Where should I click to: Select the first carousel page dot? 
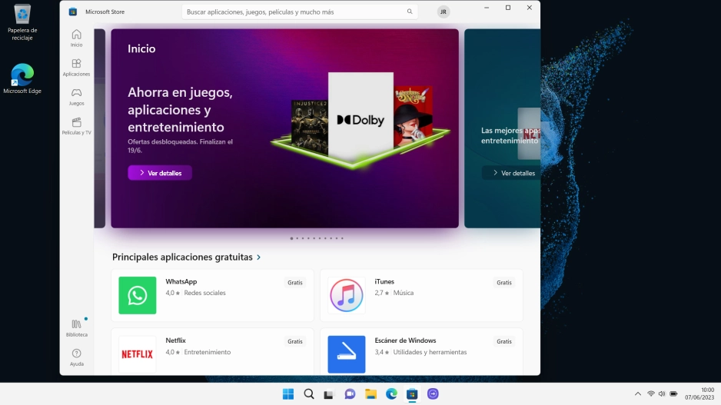[291, 238]
